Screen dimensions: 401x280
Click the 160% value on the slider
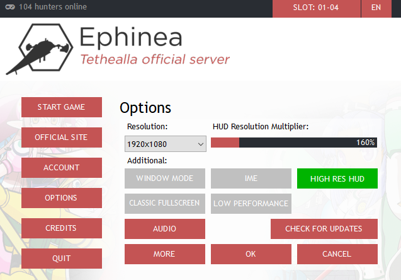(x=366, y=143)
